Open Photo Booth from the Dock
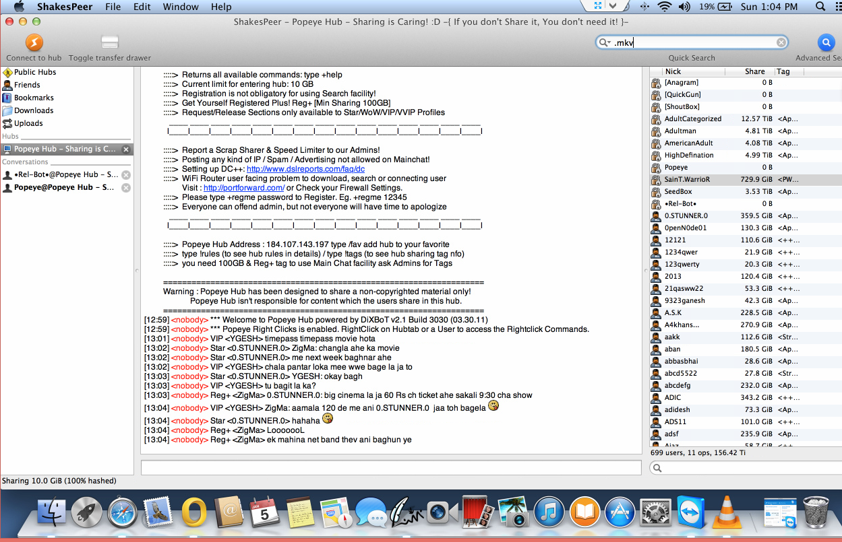842x542 pixels. 478,513
